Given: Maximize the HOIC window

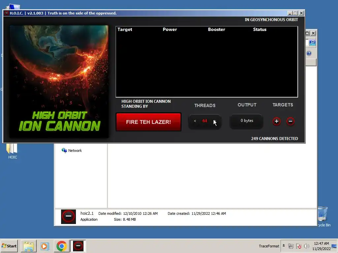Looking at the screenshot, I should click(295, 13).
